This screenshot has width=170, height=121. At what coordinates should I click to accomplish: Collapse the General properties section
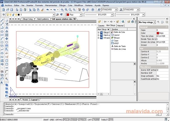167,27
